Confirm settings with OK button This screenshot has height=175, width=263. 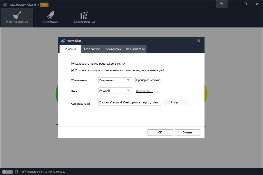tap(160, 132)
